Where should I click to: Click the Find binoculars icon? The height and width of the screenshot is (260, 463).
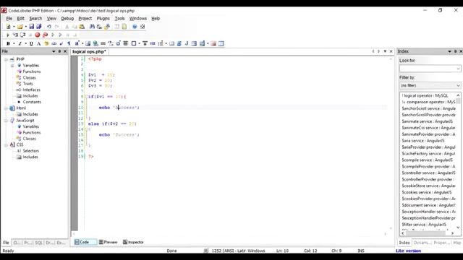(x=92, y=27)
